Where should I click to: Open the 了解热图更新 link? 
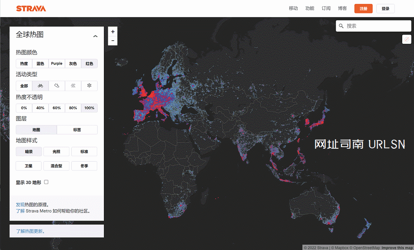(30, 231)
